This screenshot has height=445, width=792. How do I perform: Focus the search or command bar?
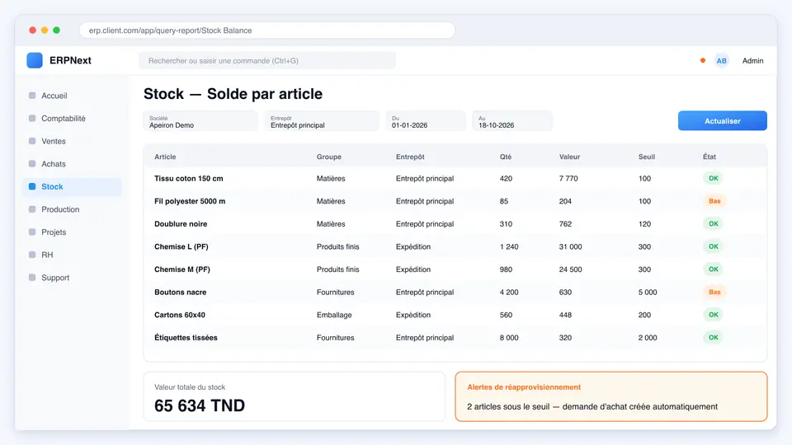[267, 60]
